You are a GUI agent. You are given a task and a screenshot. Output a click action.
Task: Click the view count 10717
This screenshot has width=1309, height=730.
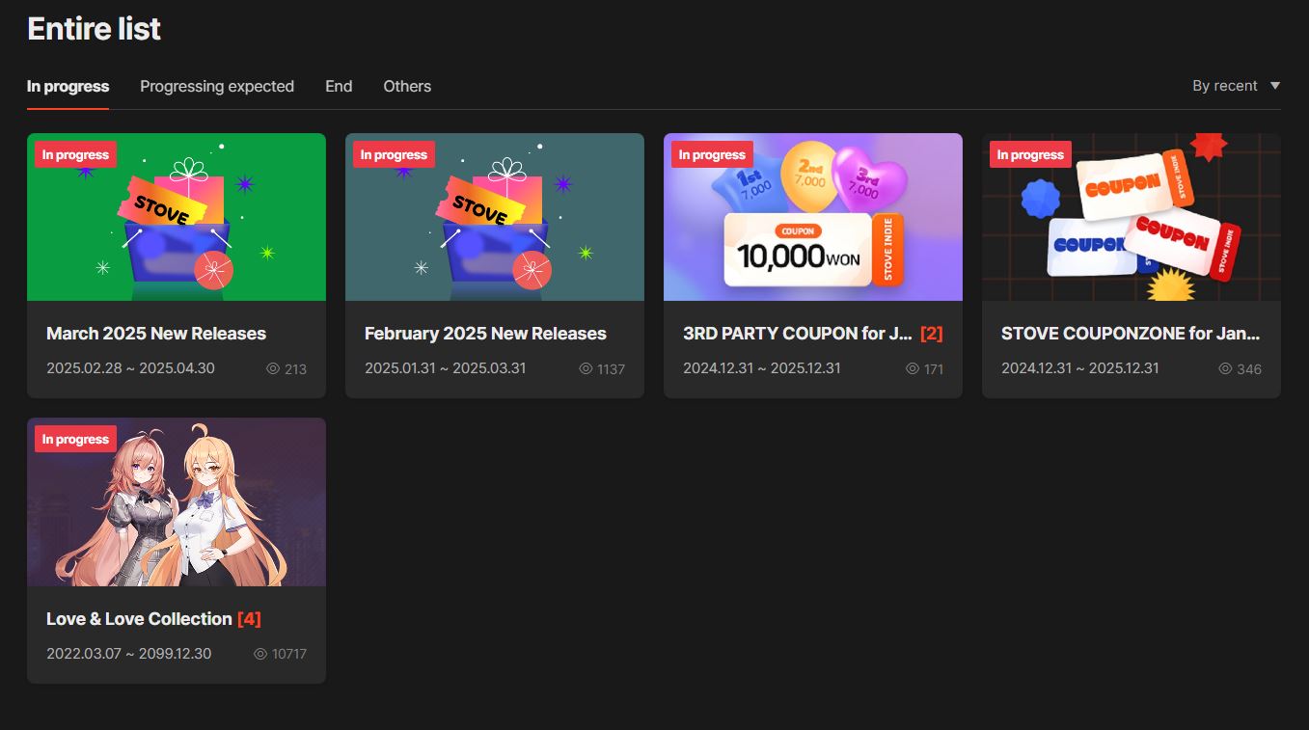click(289, 654)
